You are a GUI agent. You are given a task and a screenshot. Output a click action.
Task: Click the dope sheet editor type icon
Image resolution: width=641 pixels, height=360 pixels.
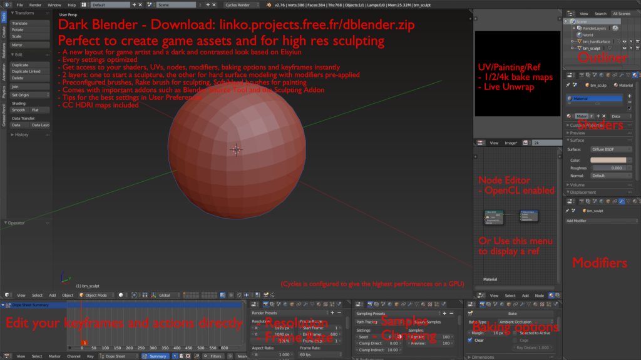coord(8,356)
